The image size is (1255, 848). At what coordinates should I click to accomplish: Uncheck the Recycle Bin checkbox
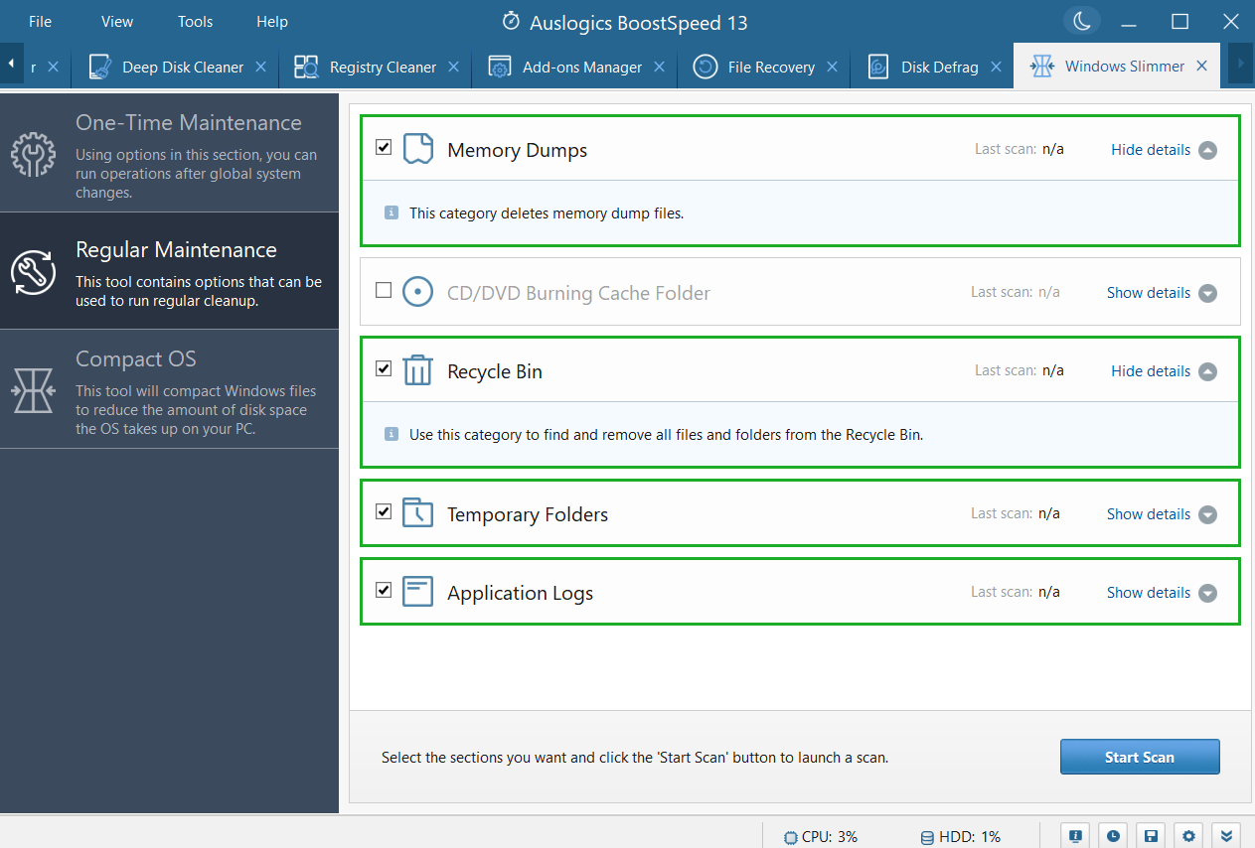(384, 368)
